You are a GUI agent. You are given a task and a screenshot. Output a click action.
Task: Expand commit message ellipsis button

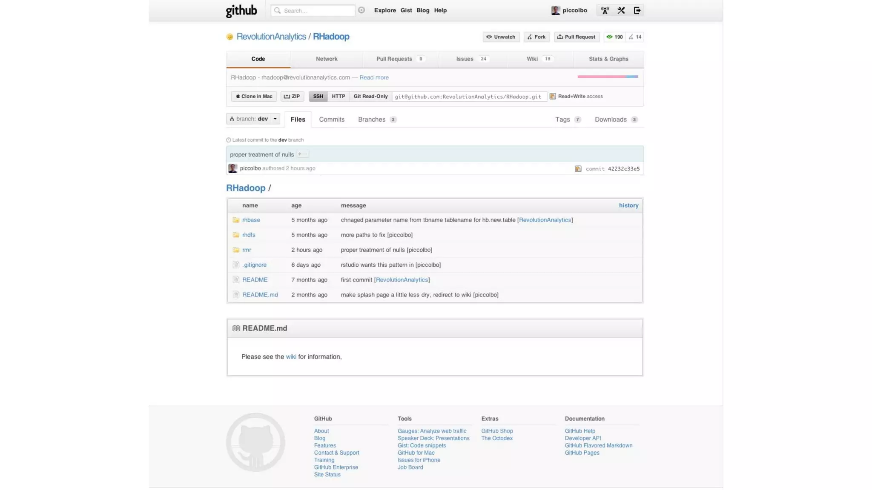coord(302,154)
